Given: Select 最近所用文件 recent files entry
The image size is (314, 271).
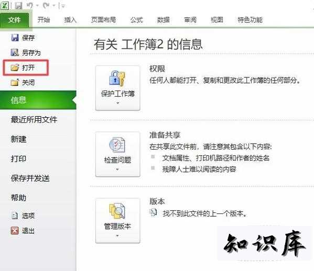Looking at the screenshot, I should 34,120.
